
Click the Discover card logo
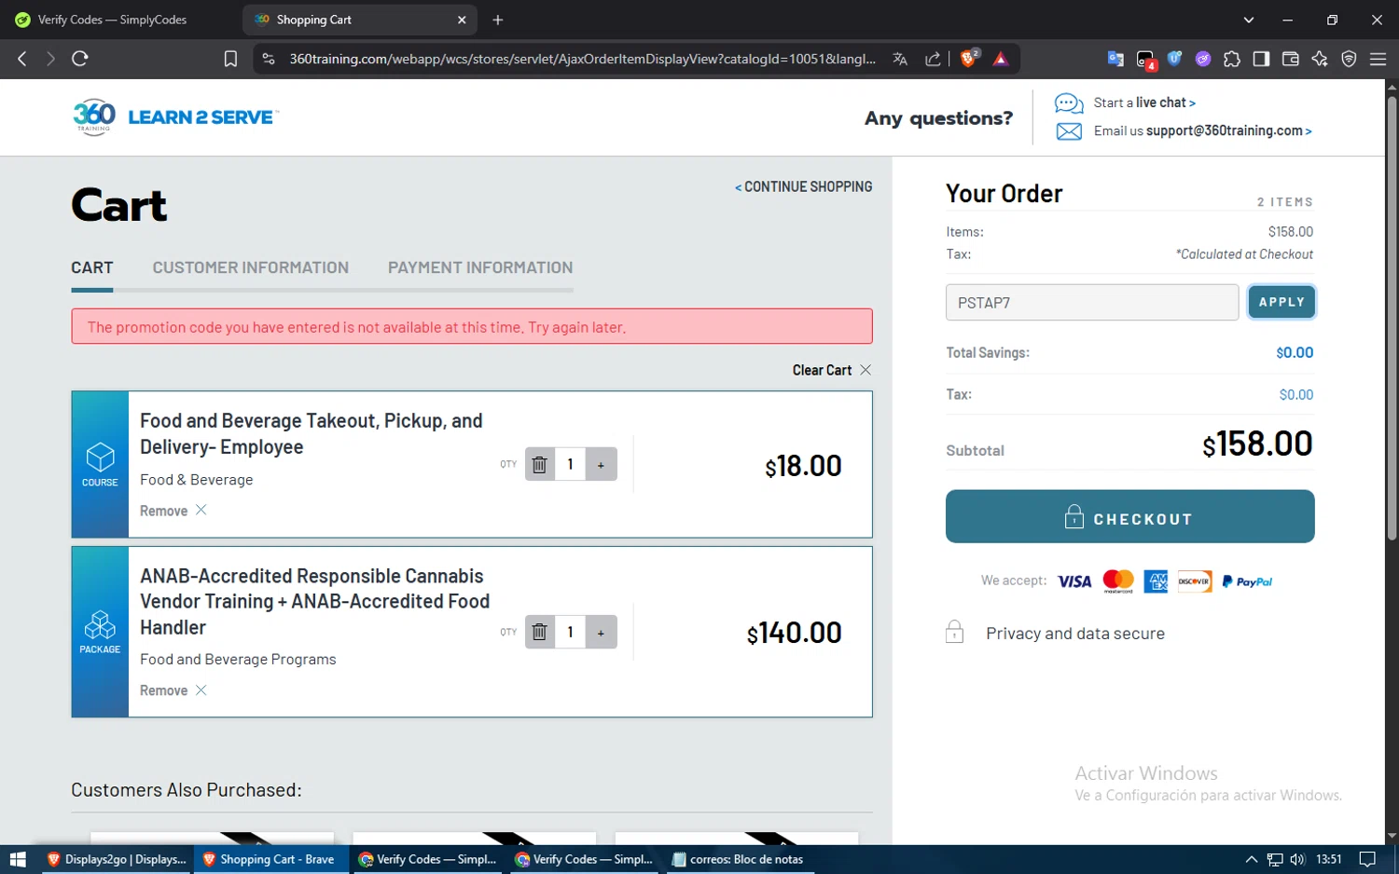pos(1194,581)
